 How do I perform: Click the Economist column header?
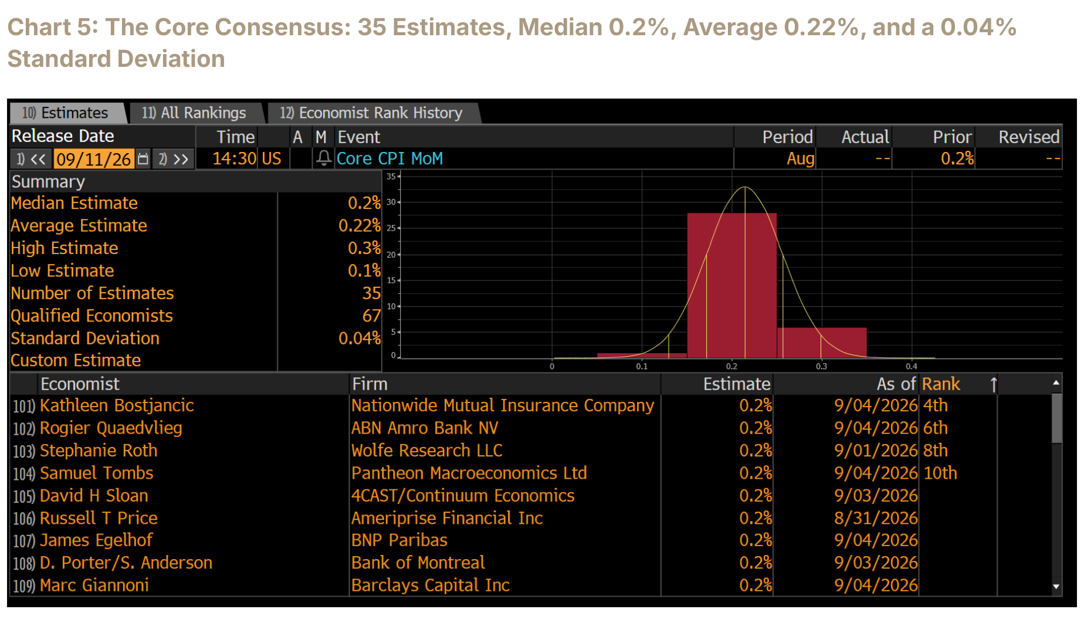tap(80, 384)
